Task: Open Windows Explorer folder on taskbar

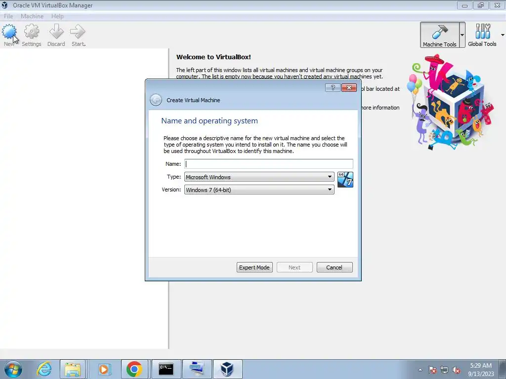Action: point(73,369)
